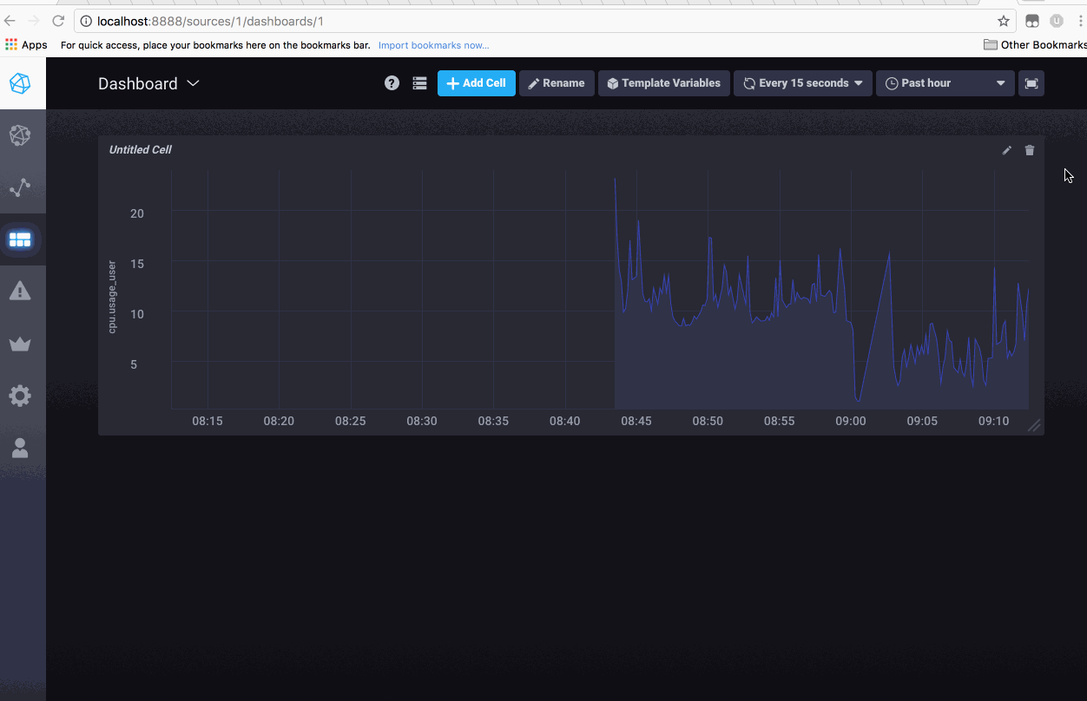Open the help question mark icon
Viewport: 1087px width, 701px height.
point(392,83)
